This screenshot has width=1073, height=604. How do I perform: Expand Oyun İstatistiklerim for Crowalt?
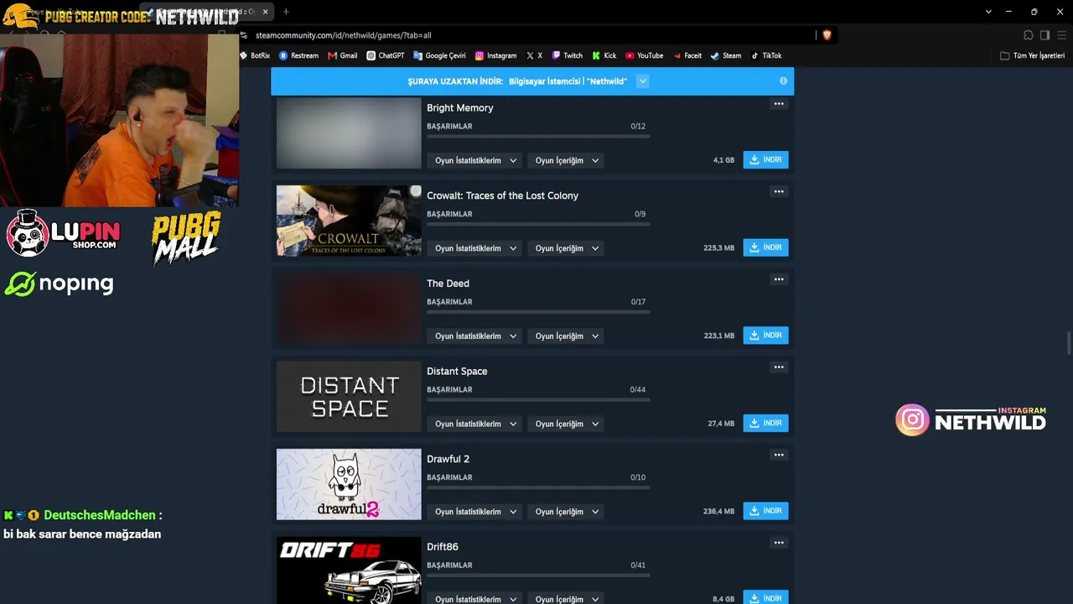tap(475, 248)
